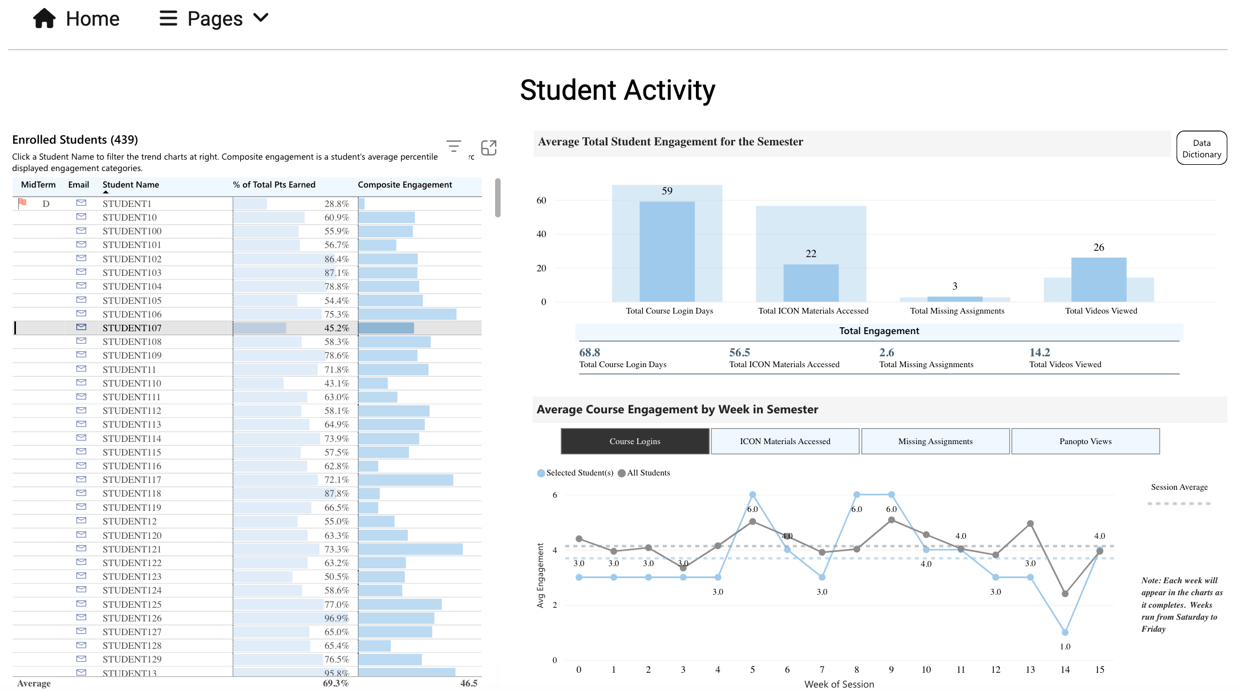Switch to the ICON Materials Accessed tab
The image size is (1247, 691).
coord(784,441)
